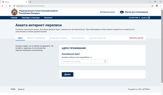Open Контакты page
The image size is (163, 95).
click(48, 18)
